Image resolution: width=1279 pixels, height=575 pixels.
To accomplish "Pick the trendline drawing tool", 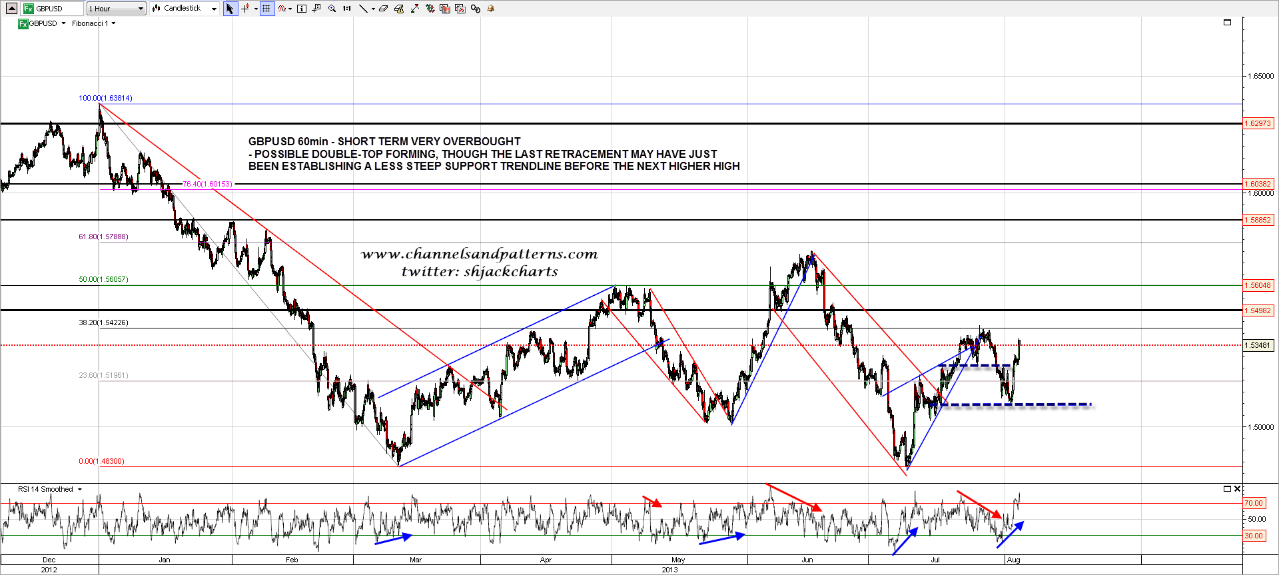I will point(363,9).
